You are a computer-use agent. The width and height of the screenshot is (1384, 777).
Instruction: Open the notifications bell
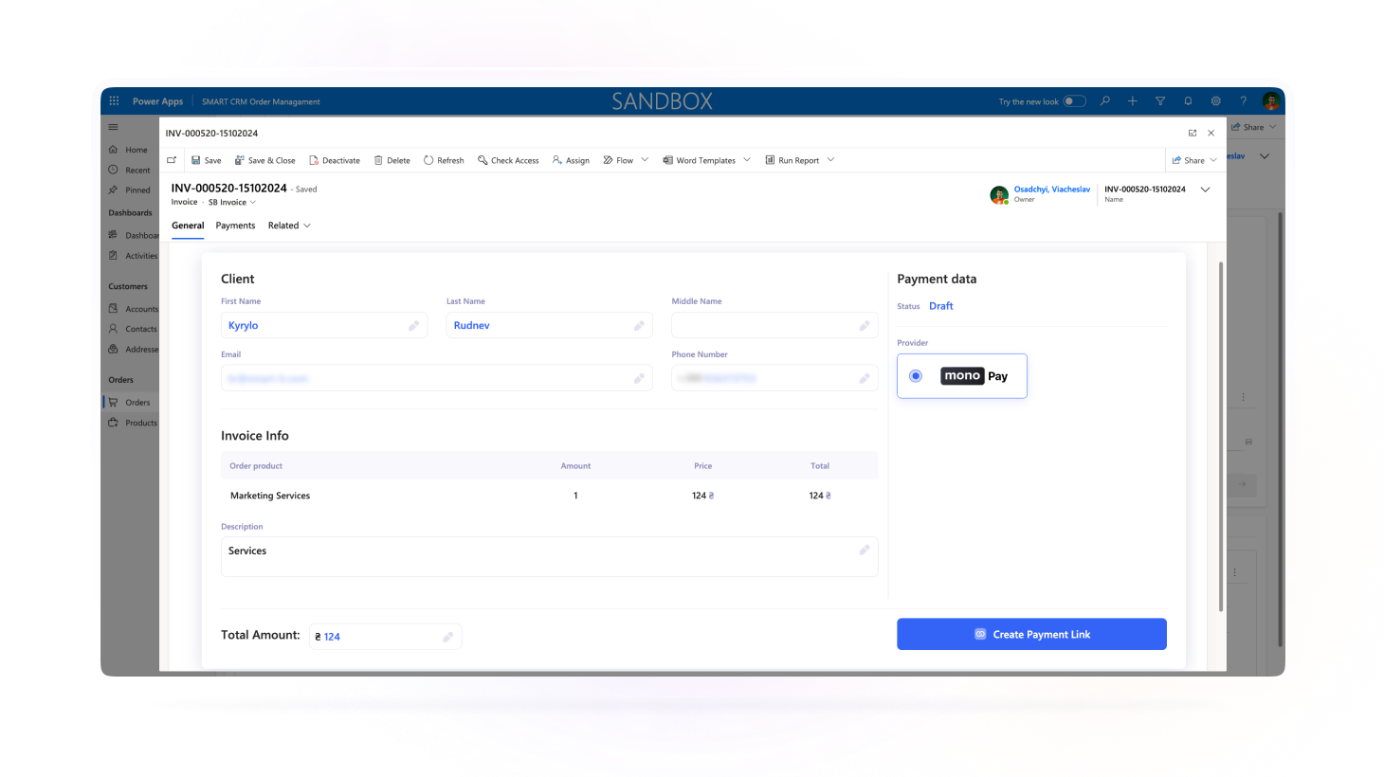click(x=1188, y=101)
